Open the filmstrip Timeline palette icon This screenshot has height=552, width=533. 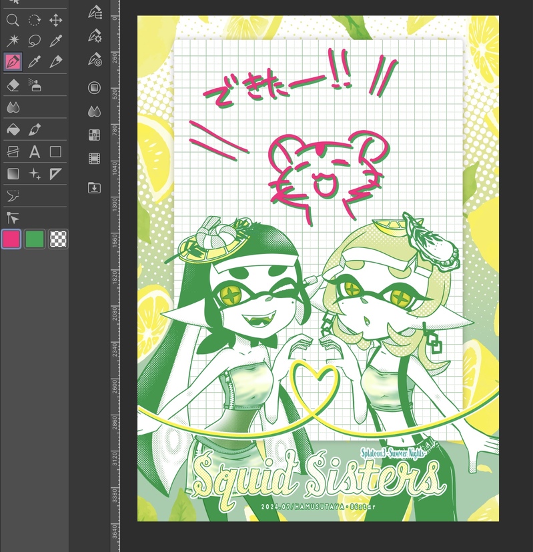click(x=94, y=159)
